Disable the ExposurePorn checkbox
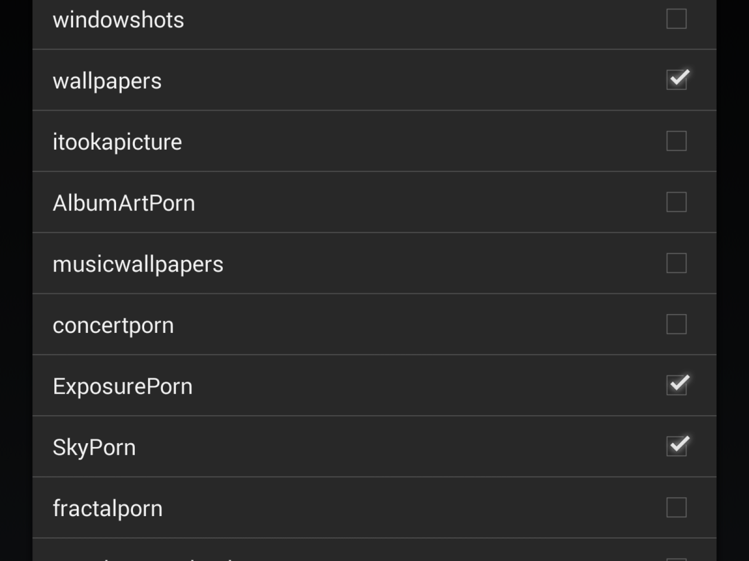The width and height of the screenshot is (749, 561). [676, 385]
